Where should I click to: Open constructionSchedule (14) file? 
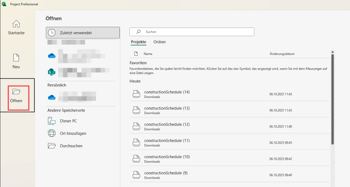pyautogui.click(x=167, y=92)
